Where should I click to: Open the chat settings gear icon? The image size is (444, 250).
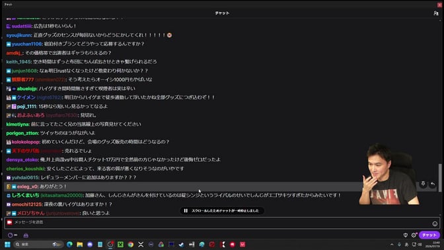tap(414, 235)
